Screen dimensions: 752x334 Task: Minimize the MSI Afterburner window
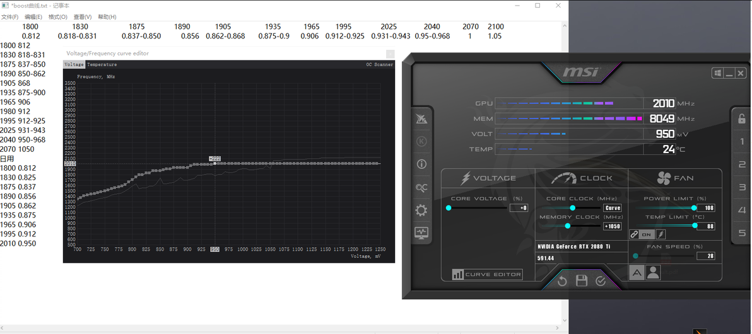click(729, 73)
